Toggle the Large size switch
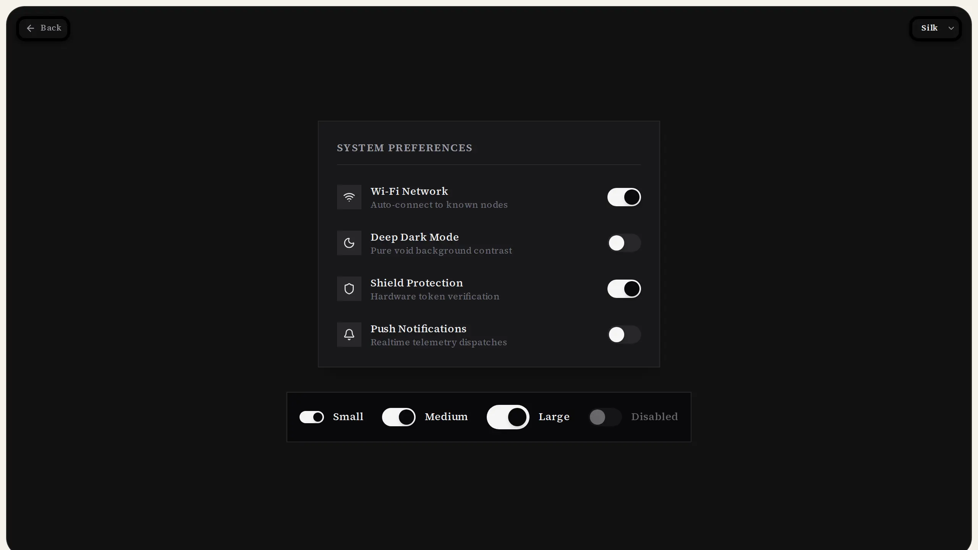The image size is (978, 550). [508, 417]
